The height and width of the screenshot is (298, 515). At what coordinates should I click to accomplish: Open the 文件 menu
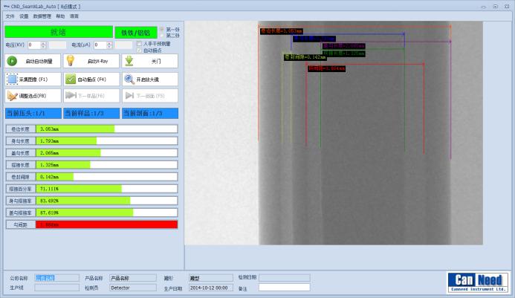click(x=10, y=16)
